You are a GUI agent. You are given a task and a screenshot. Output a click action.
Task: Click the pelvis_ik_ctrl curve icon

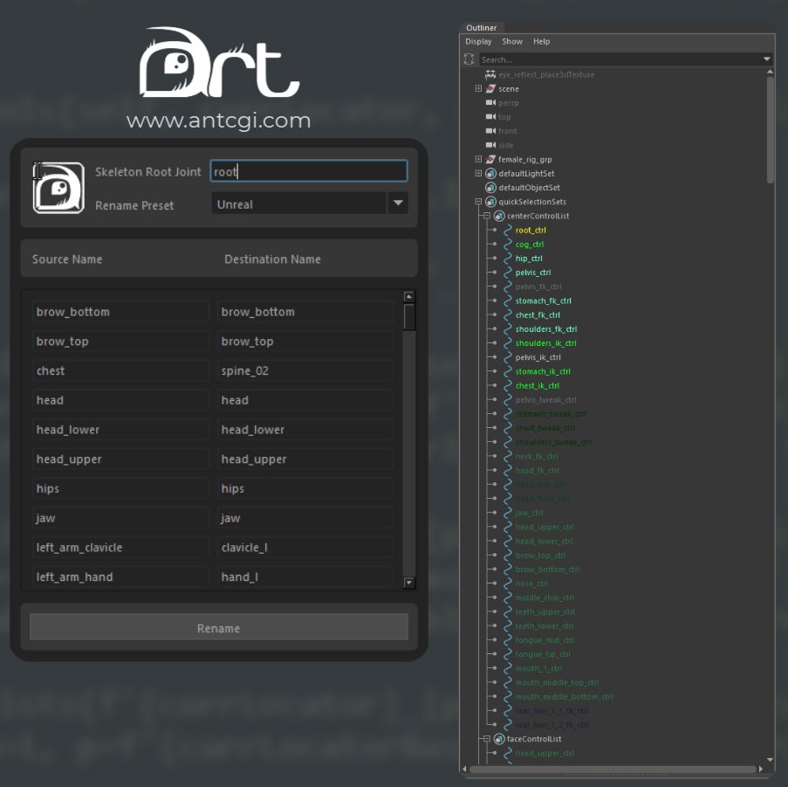click(508, 357)
